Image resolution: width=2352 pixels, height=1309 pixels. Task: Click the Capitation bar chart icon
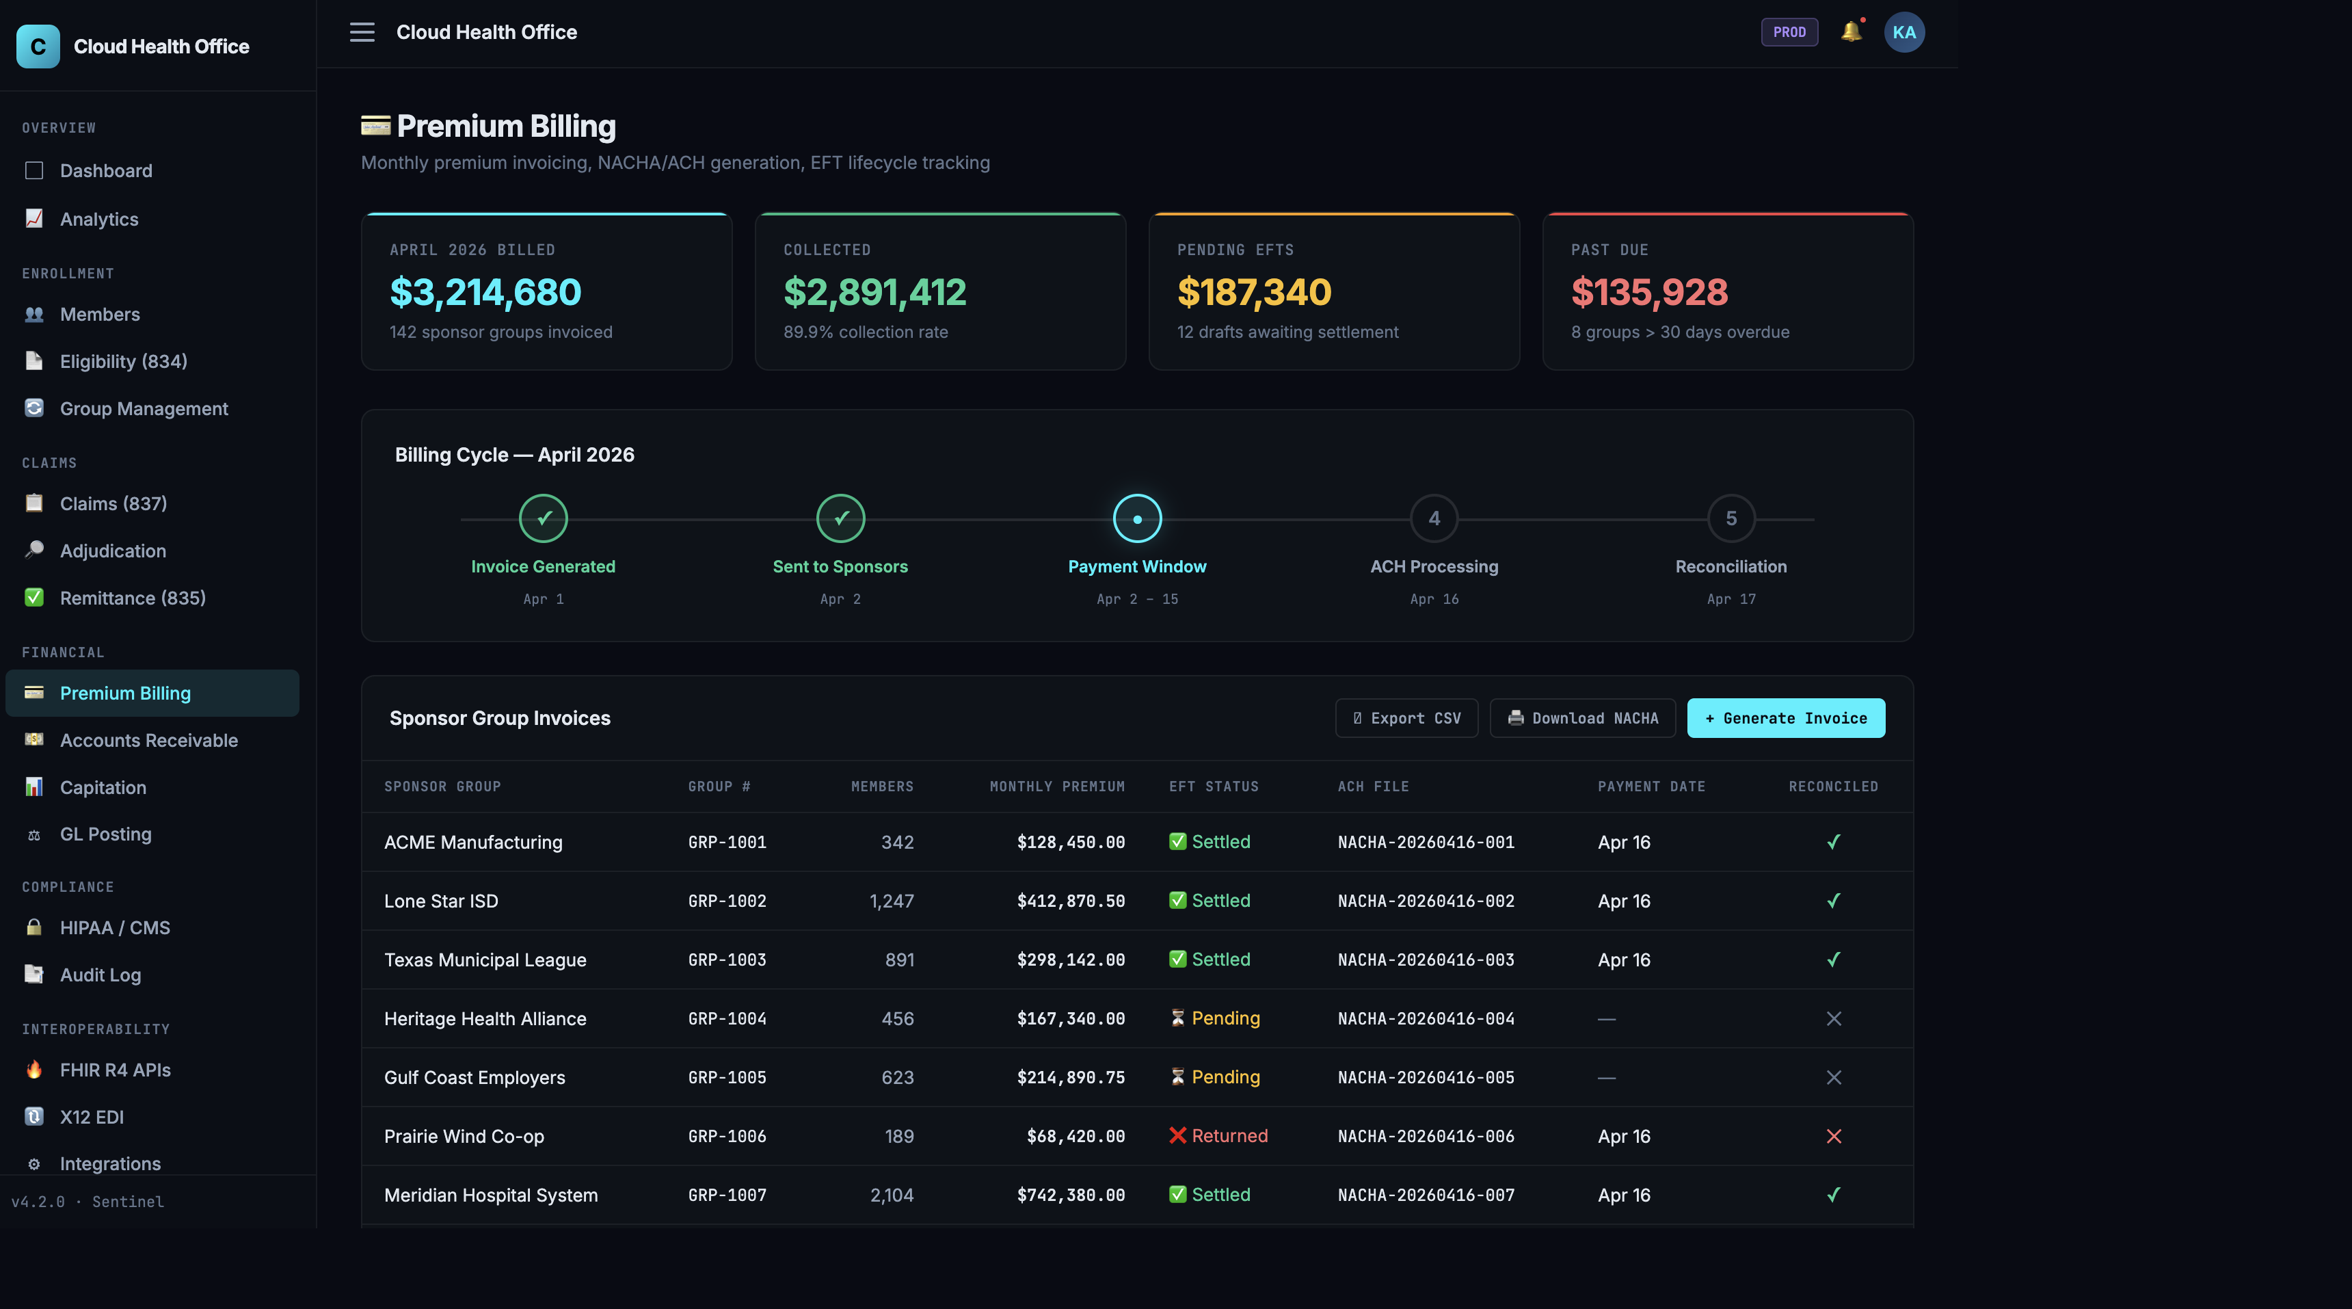coord(34,786)
